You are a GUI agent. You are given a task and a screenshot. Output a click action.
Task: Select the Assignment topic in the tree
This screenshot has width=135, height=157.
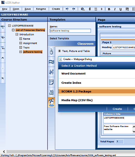coord(30,43)
